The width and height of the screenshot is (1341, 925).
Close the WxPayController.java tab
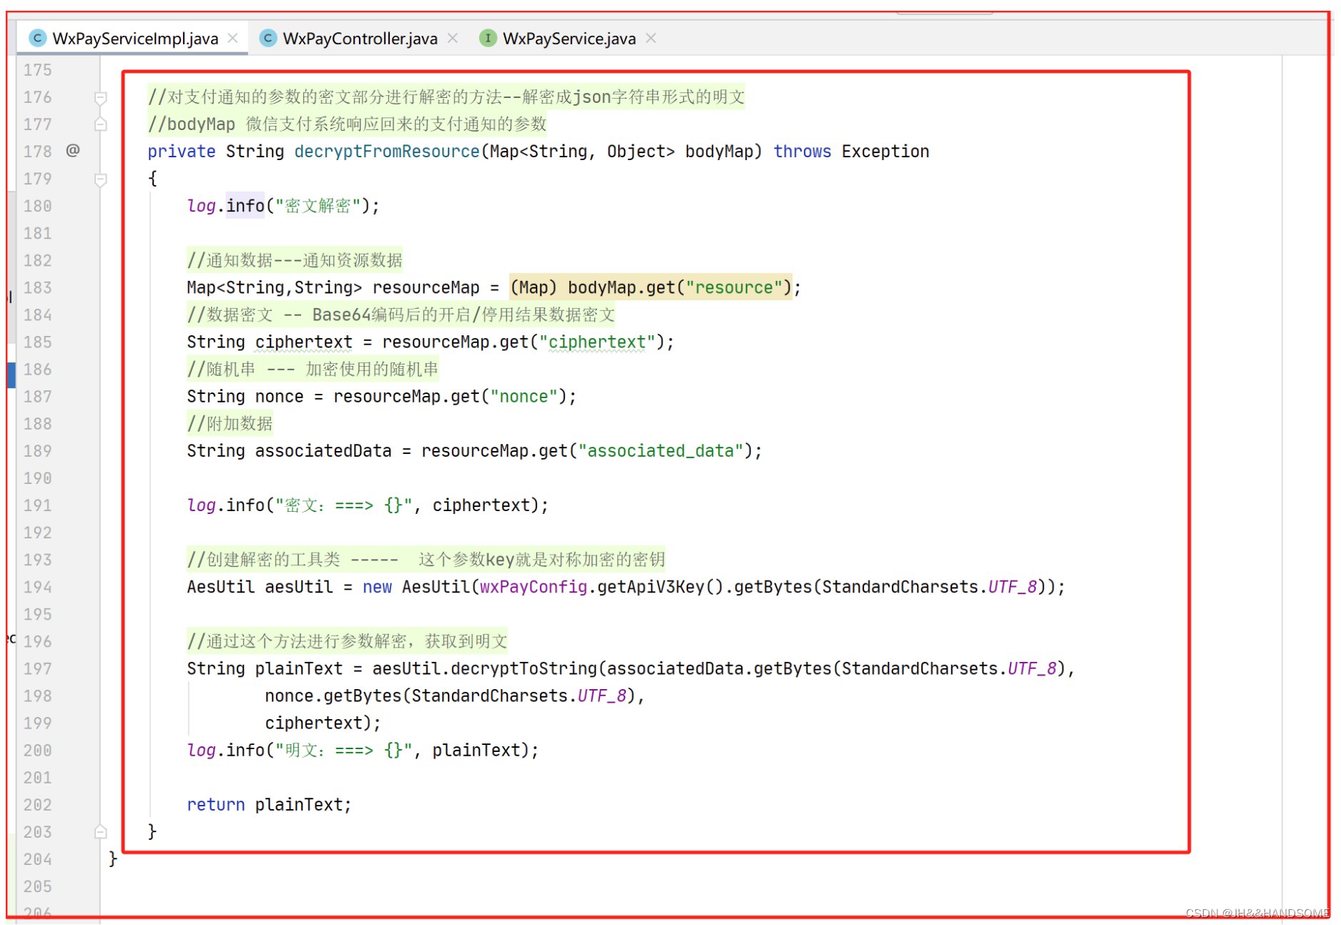(452, 38)
